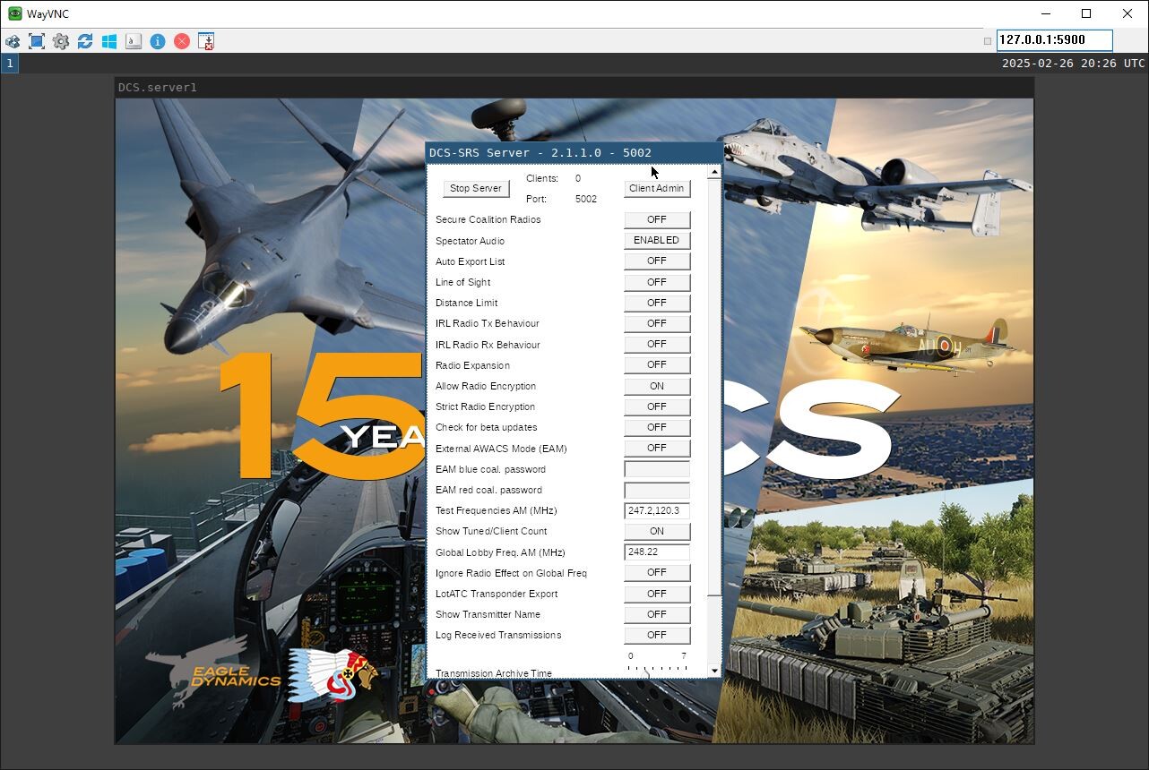1149x770 pixels.
Task: Toggle Check for beta updates
Action: click(x=657, y=427)
